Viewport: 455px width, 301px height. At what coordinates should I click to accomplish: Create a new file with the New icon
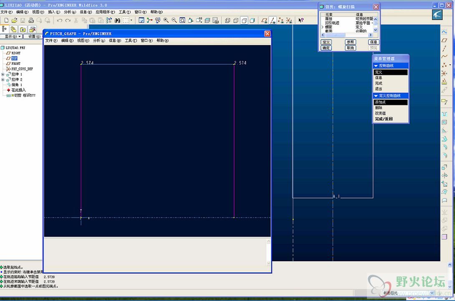click(6, 20)
